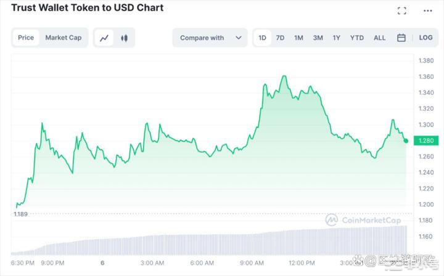Toggle the LOG scale
The height and width of the screenshot is (276, 444).
point(425,38)
